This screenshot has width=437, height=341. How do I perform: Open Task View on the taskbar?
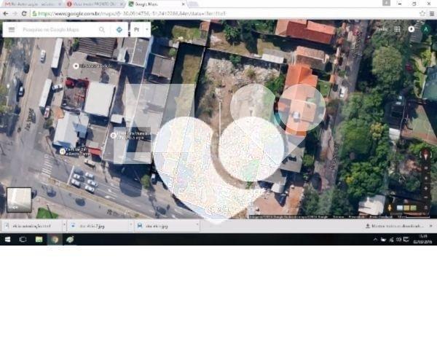[x=23, y=240]
